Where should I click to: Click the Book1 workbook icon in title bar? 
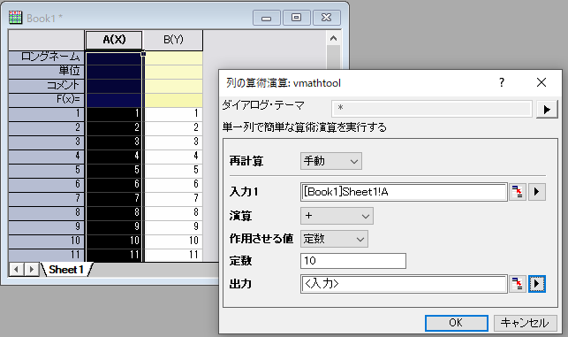coord(15,18)
